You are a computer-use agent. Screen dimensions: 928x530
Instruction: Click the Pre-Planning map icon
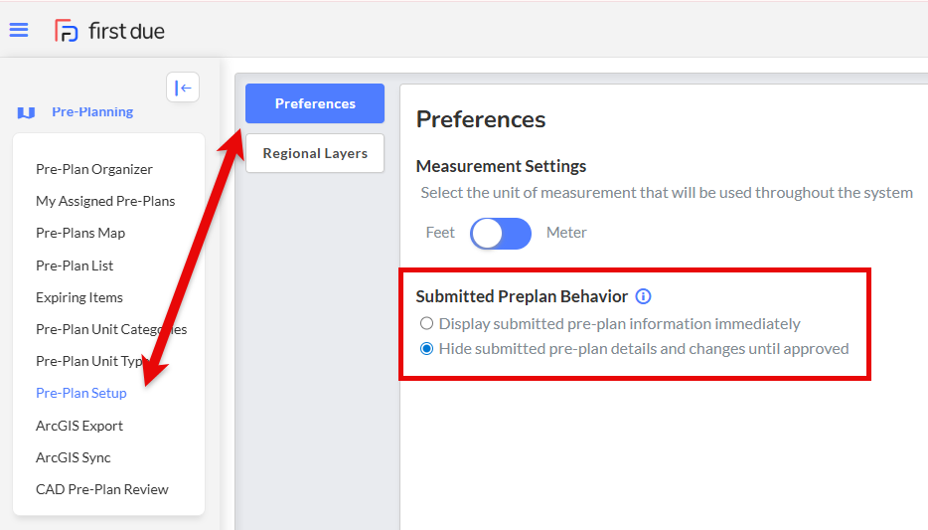click(x=26, y=112)
